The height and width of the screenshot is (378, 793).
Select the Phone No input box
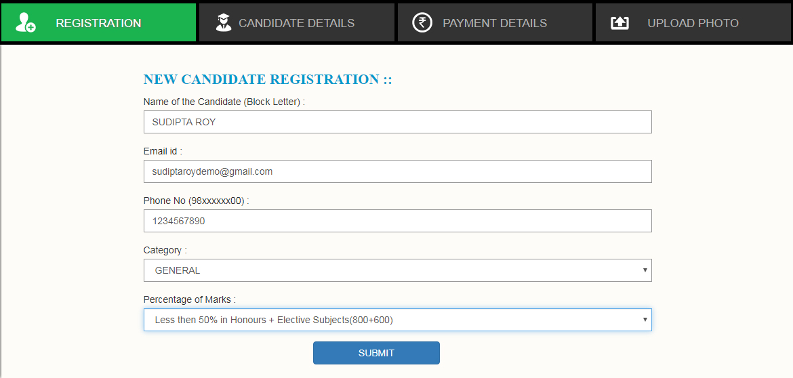397,221
